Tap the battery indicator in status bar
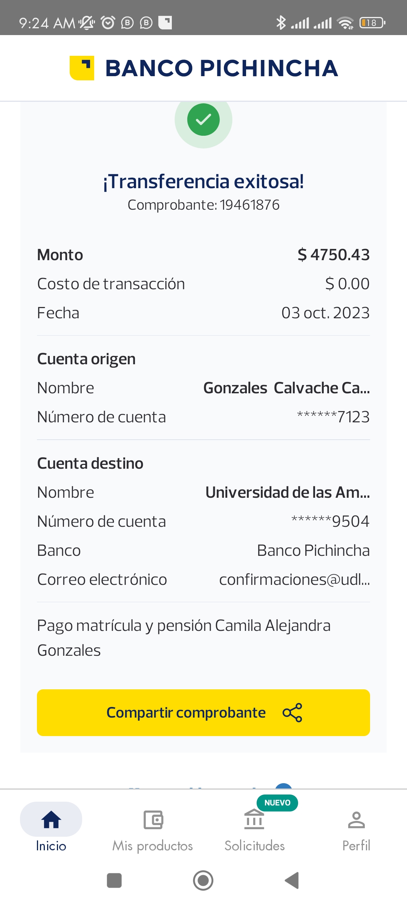This screenshot has width=407, height=905. [372, 23]
